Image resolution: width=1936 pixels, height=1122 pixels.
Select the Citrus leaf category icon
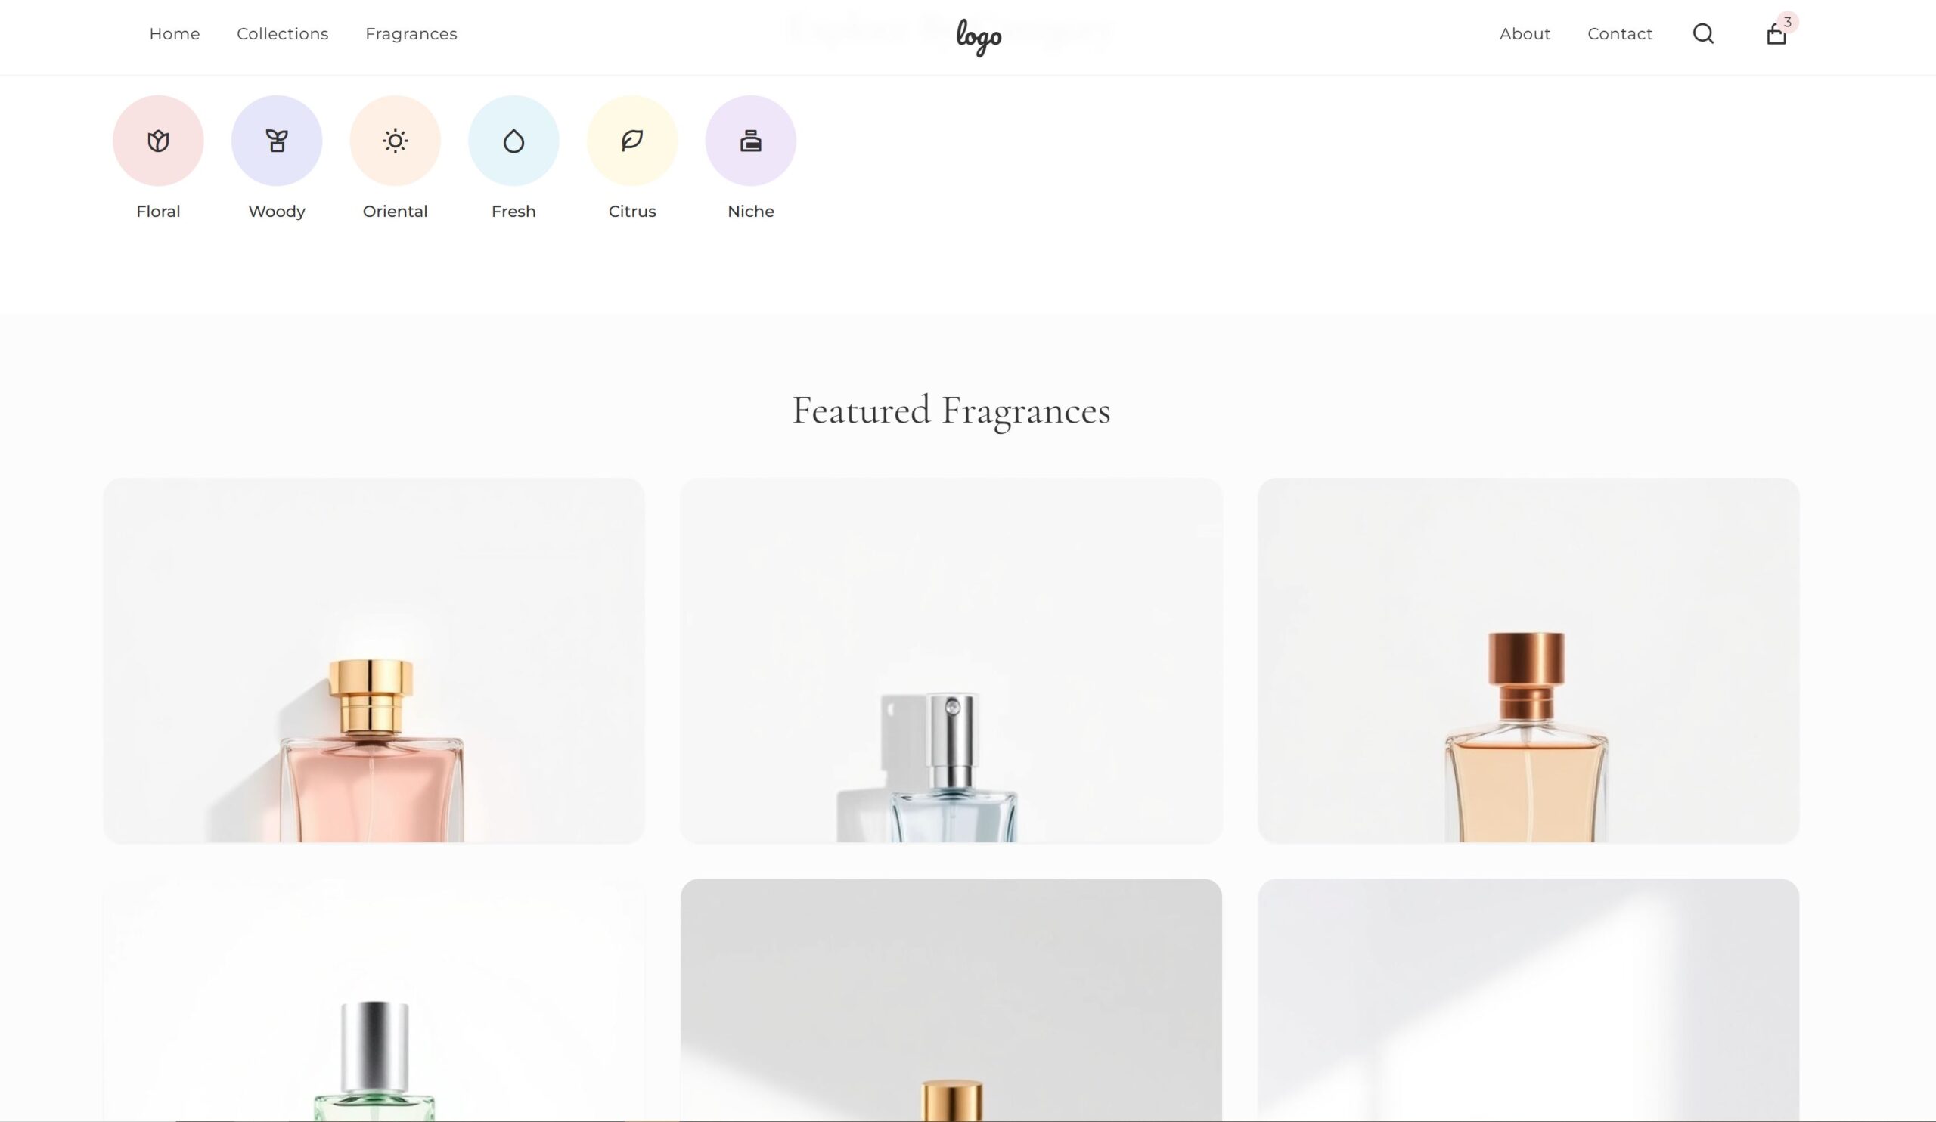click(632, 141)
